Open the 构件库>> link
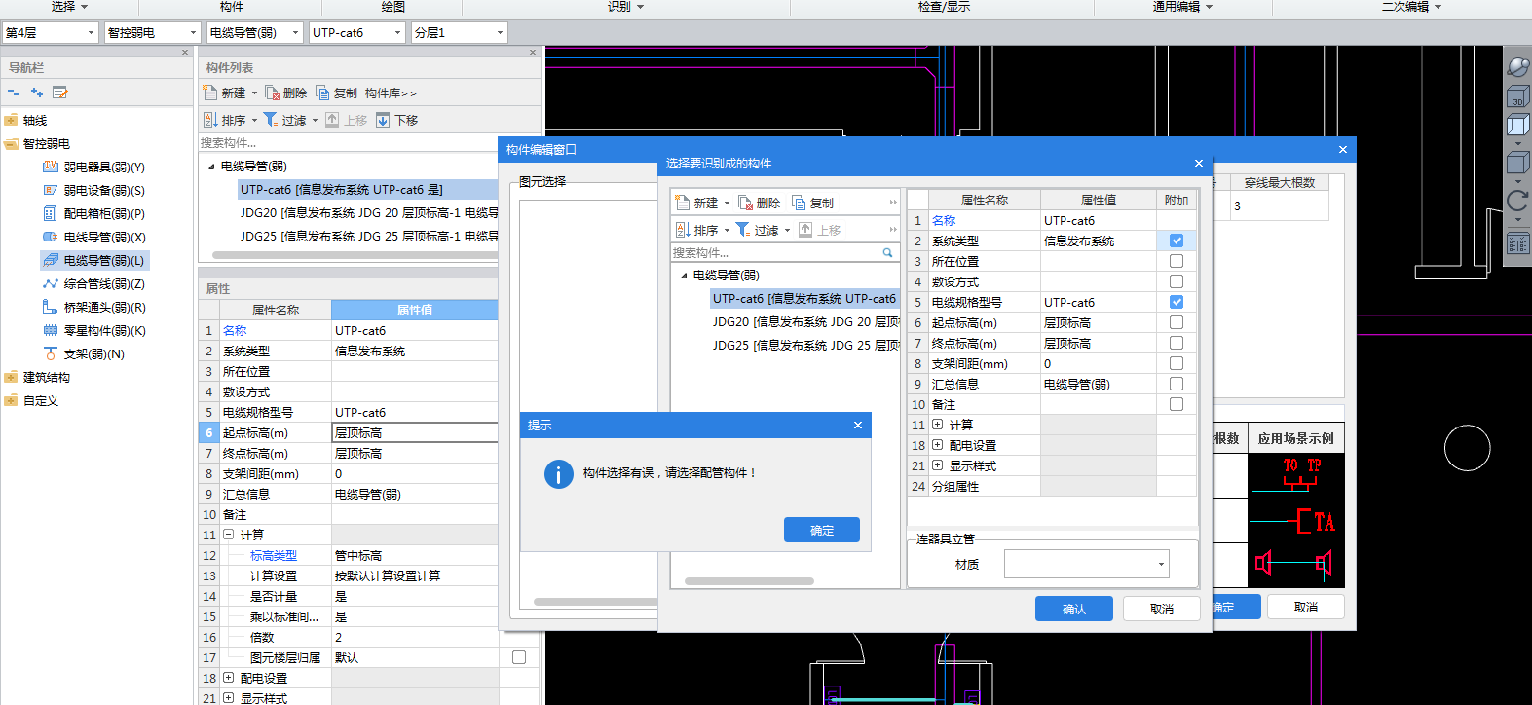 pyautogui.click(x=391, y=93)
